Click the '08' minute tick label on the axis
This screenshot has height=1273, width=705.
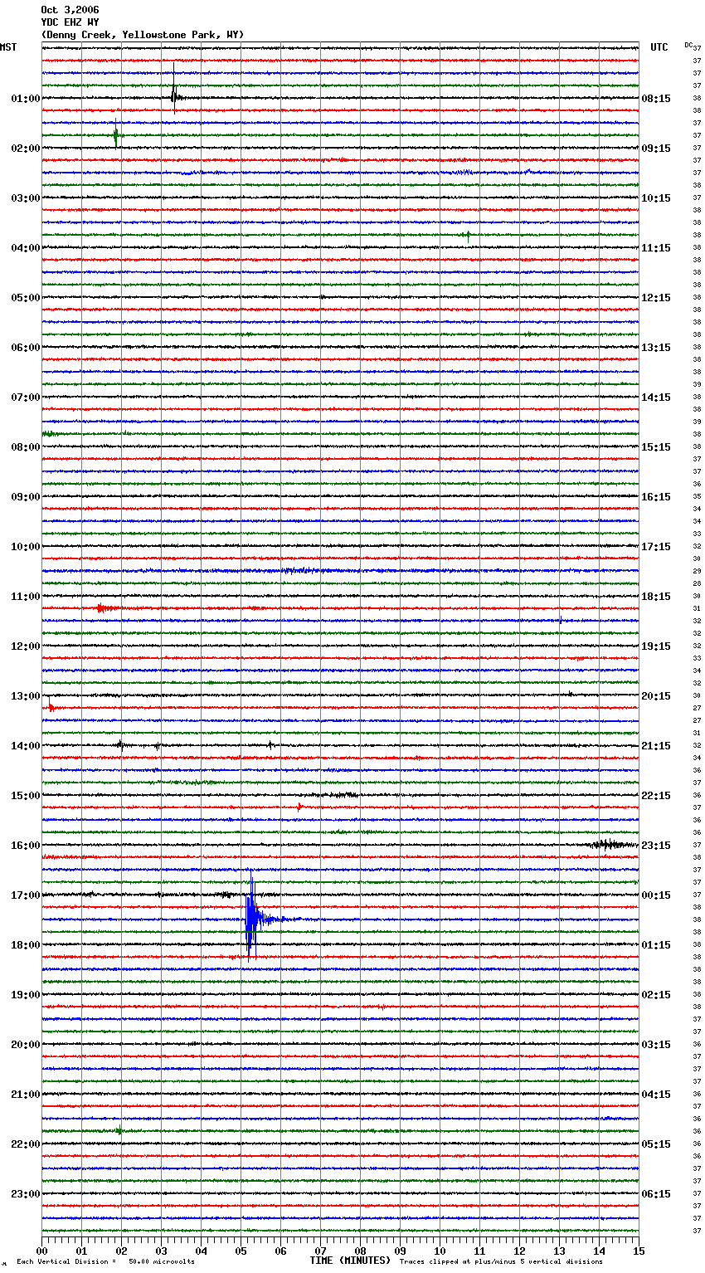(x=360, y=1251)
